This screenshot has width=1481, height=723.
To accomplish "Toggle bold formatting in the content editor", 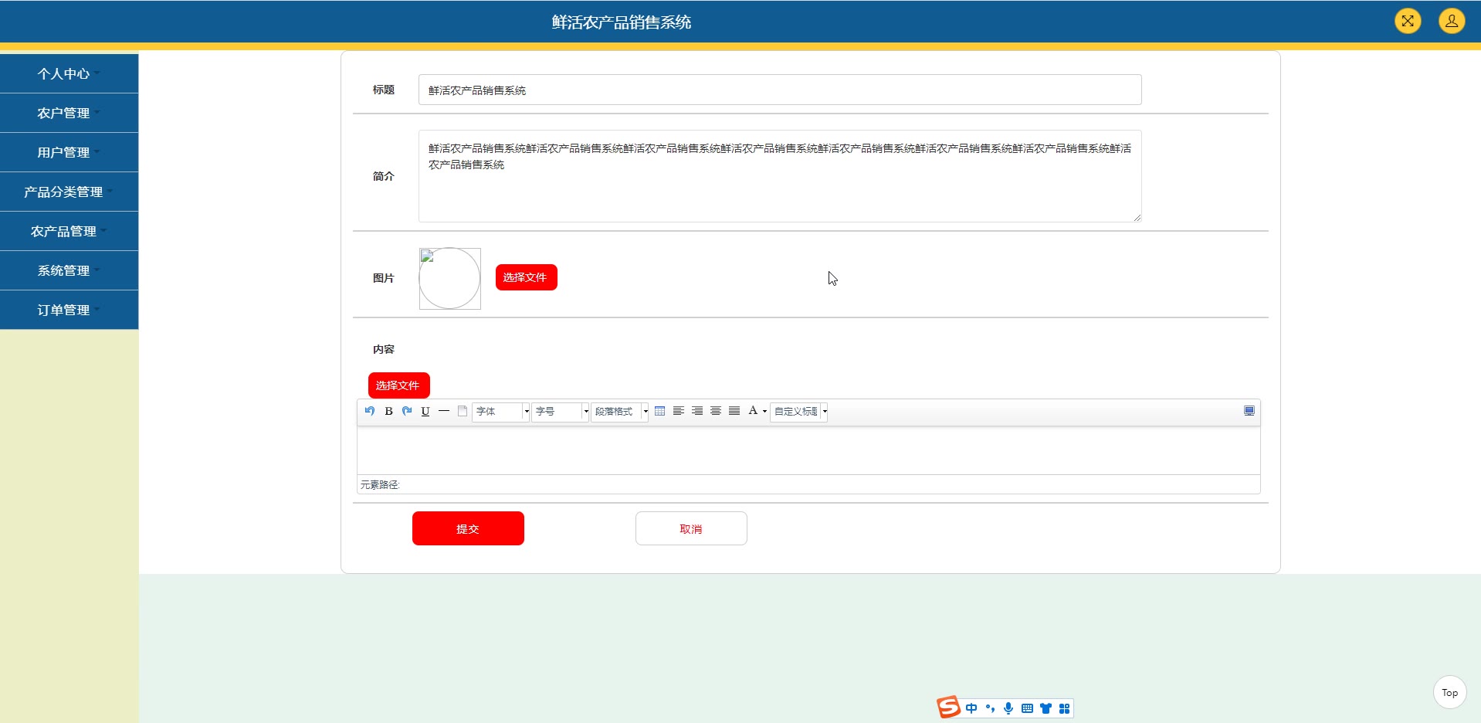I will point(388,411).
